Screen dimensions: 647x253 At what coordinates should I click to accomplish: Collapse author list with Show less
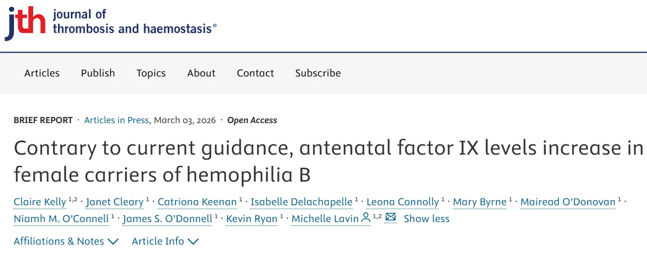click(x=426, y=219)
